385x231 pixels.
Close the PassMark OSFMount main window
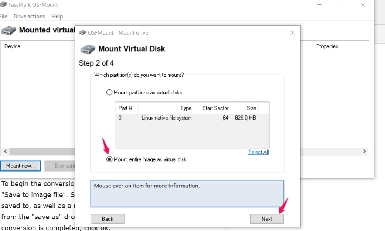coord(363,5)
